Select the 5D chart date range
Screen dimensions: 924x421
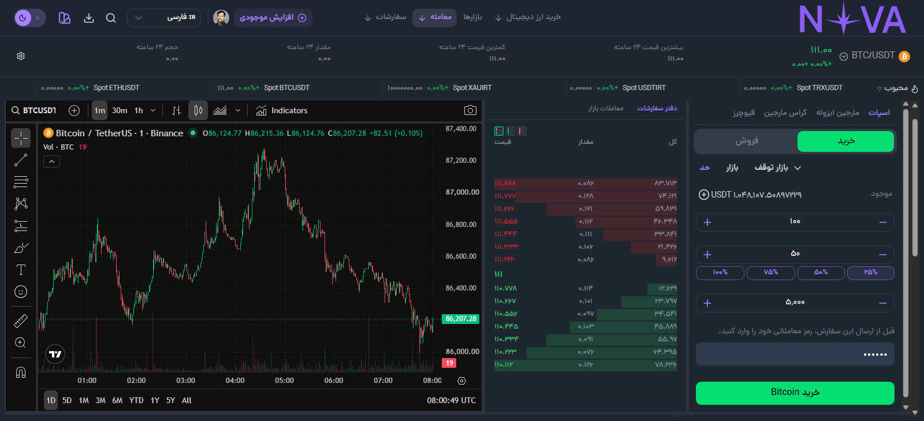click(x=67, y=400)
